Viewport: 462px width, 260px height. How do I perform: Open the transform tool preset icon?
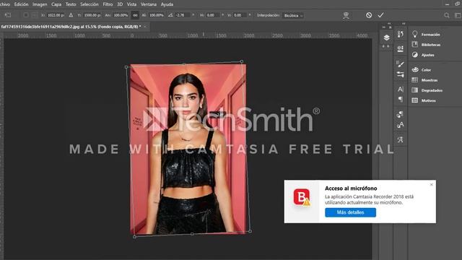[x=8, y=15]
